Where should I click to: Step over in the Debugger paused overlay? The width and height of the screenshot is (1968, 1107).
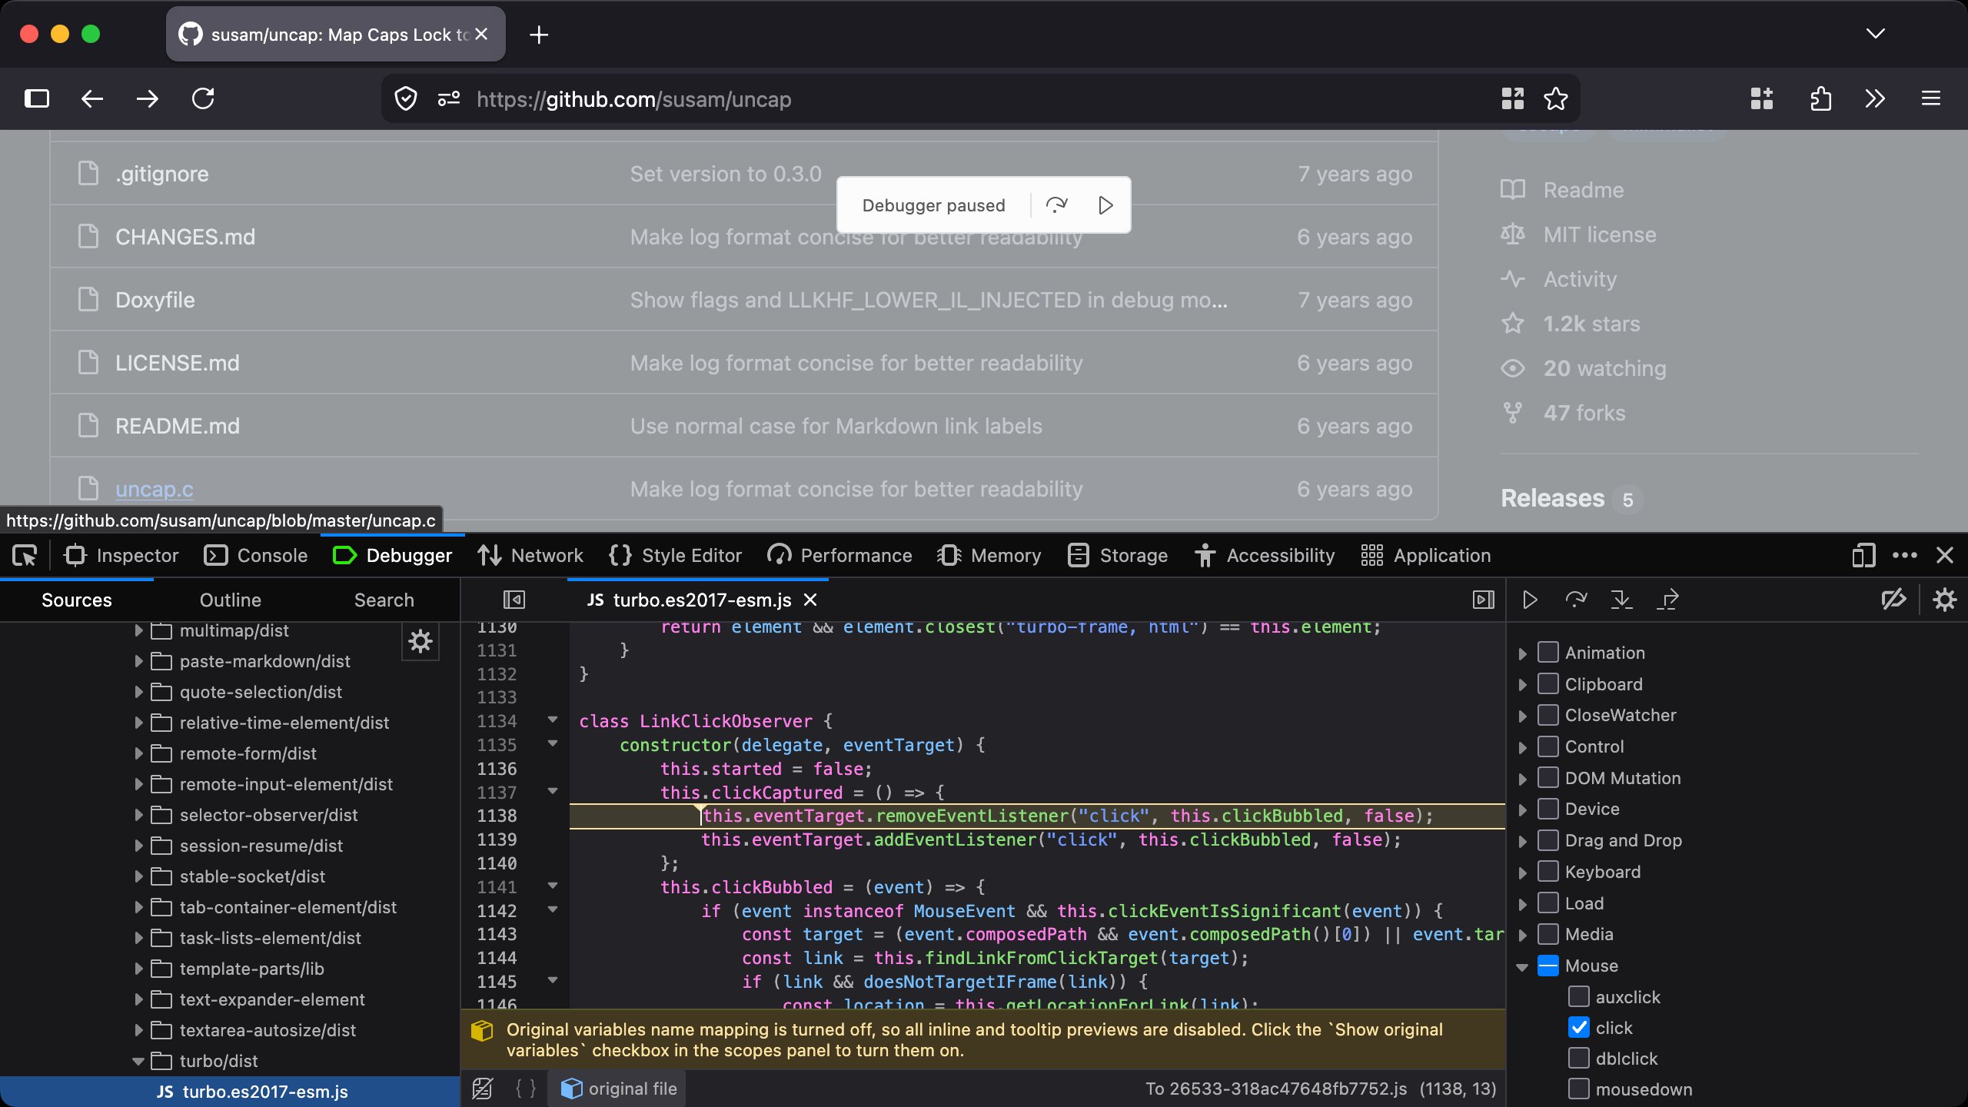pos(1057,205)
